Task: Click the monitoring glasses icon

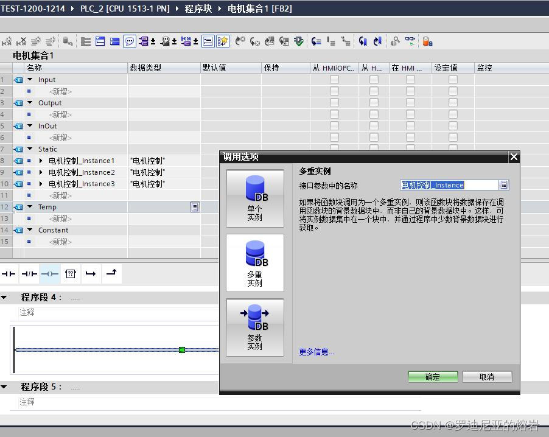Action: tap(410, 41)
